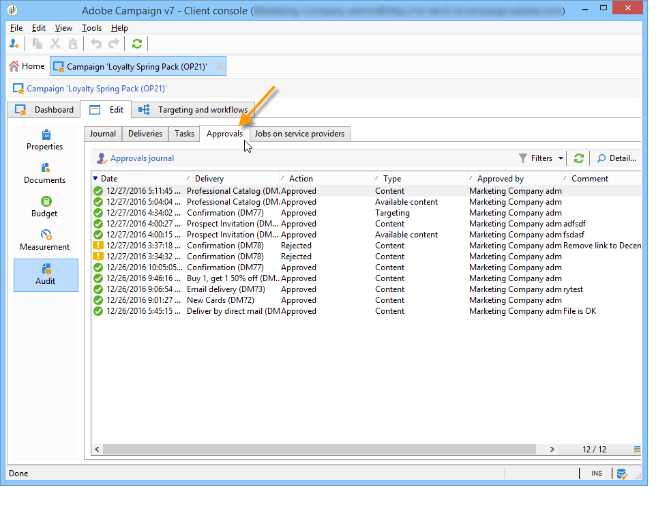Open the View menu

tap(63, 28)
